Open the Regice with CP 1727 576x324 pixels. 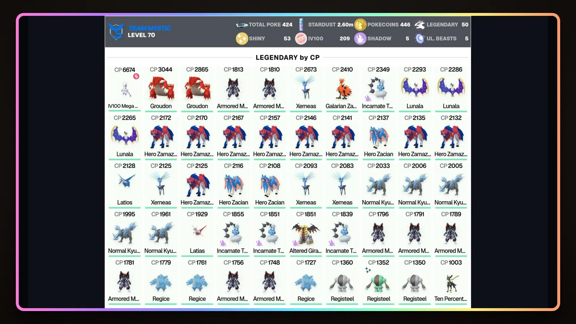[306, 282]
